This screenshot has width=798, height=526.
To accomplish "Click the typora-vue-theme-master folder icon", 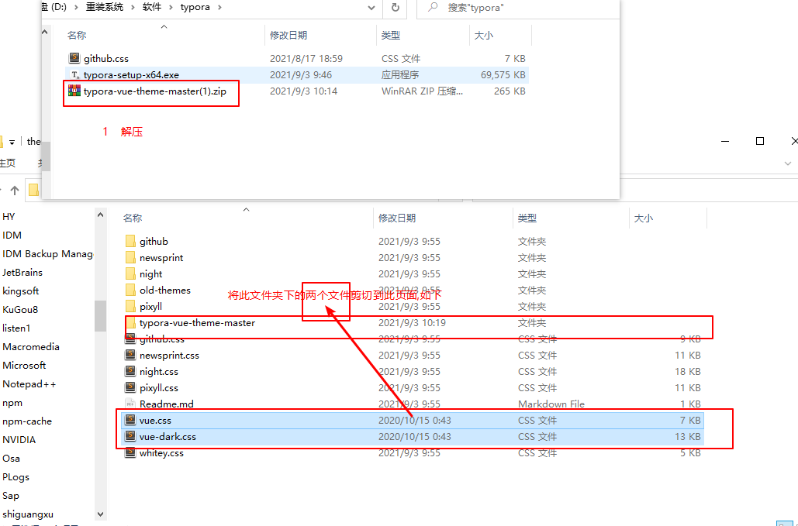I will point(131,322).
